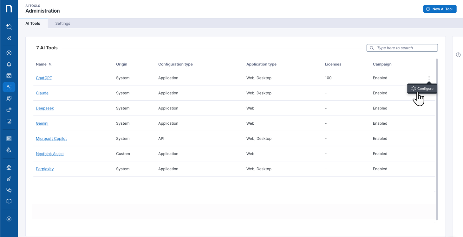Click the bell alerts icon in sidebar
Image resolution: width=463 pixels, height=237 pixels.
(x=9, y=64)
